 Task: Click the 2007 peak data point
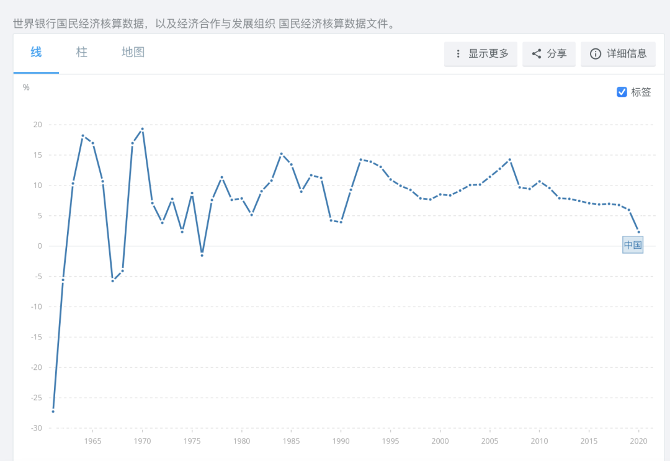510,160
